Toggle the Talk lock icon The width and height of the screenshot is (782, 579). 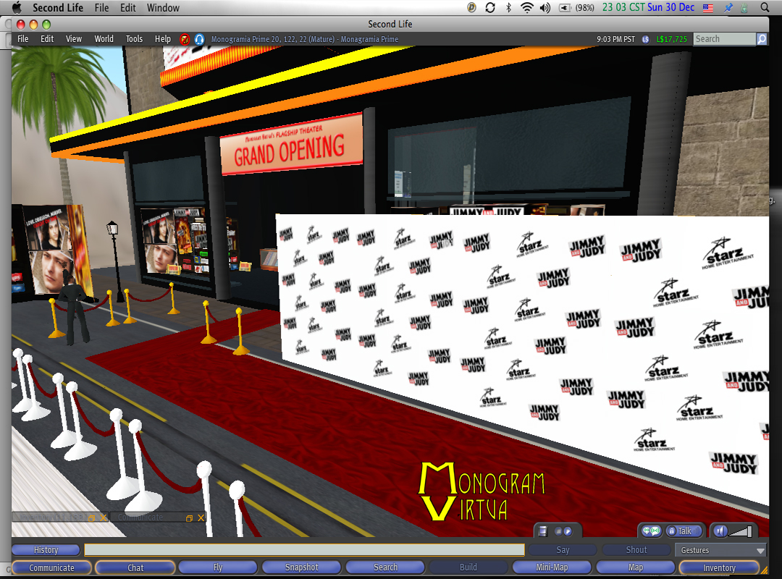point(672,531)
